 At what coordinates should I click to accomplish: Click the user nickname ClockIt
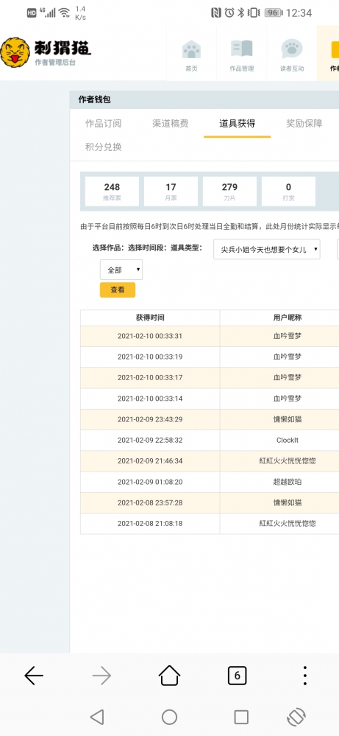288,441
